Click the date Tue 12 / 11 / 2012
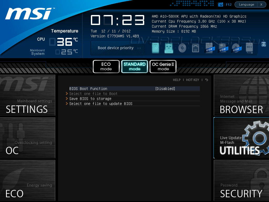The height and width of the screenshot is (202, 269). [x=111, y=31]
